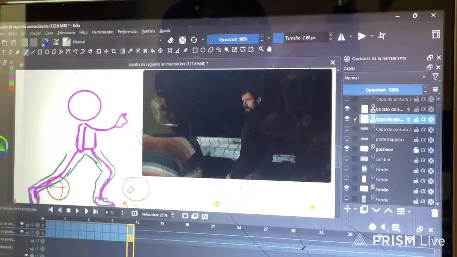Click the horizontal mirror tool icon
Viewport: 457px width, 257px height.
pyautogui.click(x=341, y=36)
